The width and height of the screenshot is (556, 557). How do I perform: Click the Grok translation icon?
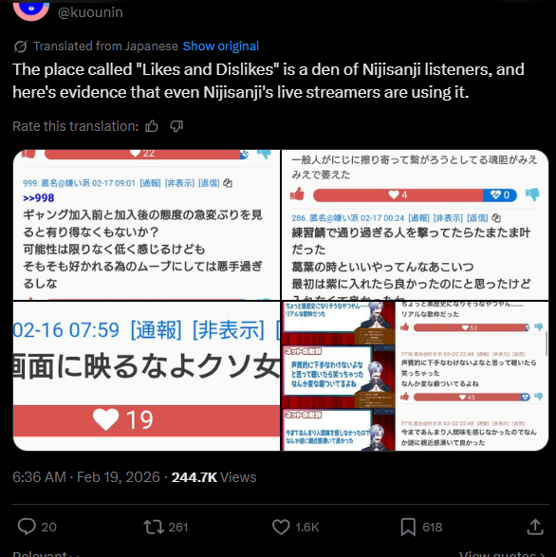tap(20, 46)
